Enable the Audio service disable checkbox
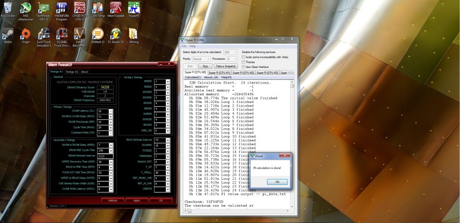 click(x=243, y=57)
